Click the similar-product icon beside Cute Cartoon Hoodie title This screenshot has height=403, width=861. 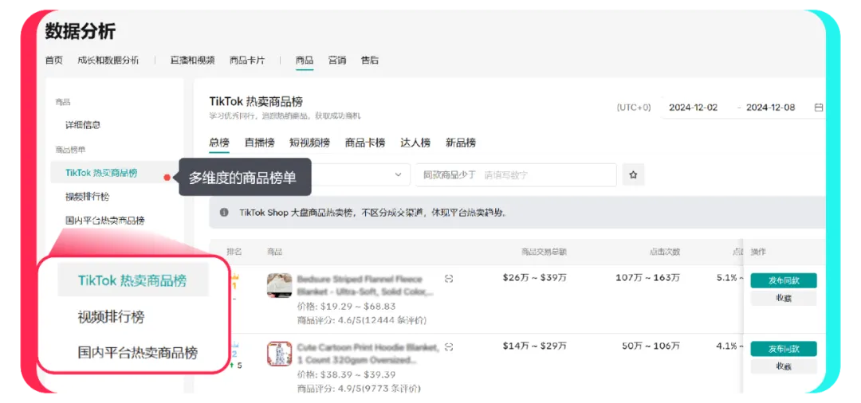pyautogui.click(x=449, y=346)
